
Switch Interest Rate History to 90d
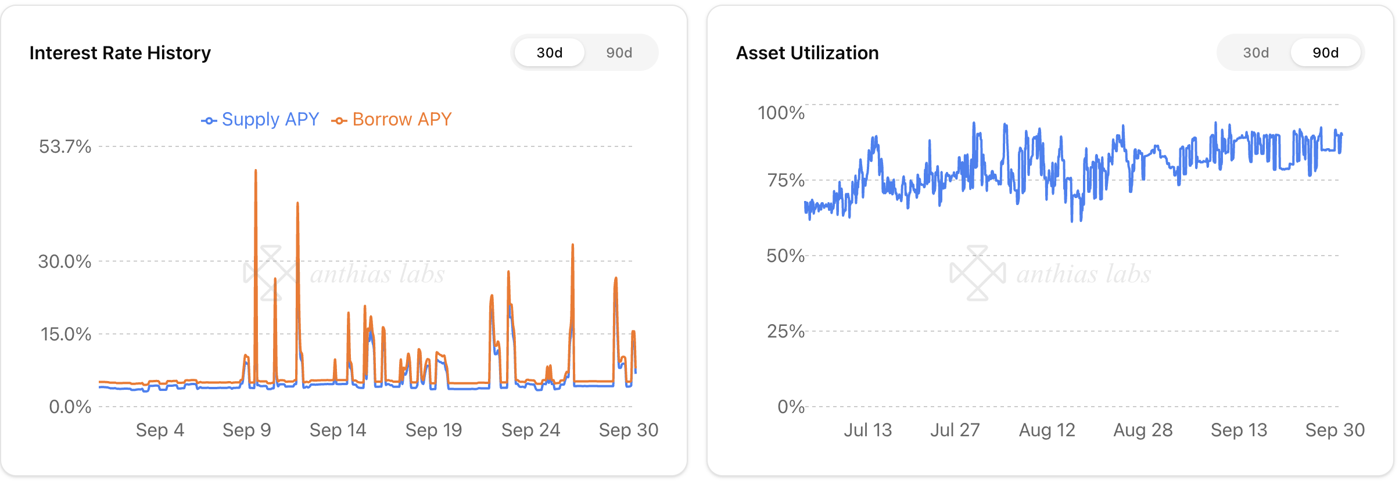[x=619, y=53]
